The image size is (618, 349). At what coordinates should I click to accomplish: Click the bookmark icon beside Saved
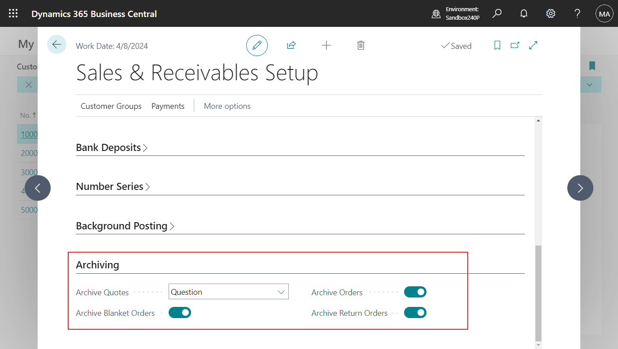coord(497,45)
